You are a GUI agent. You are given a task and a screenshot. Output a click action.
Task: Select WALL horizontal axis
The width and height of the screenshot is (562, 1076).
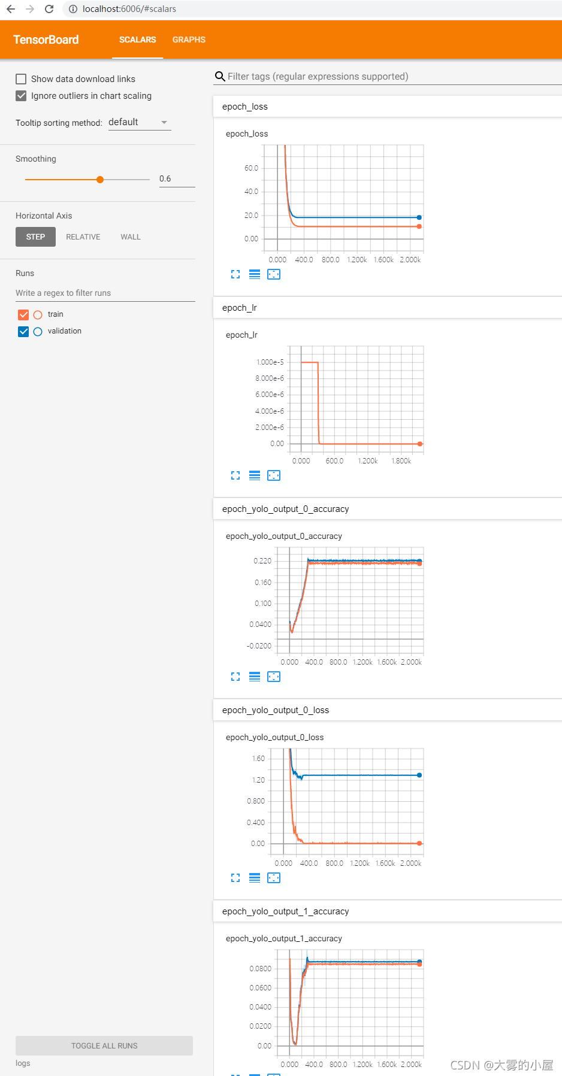click(131, 237)
